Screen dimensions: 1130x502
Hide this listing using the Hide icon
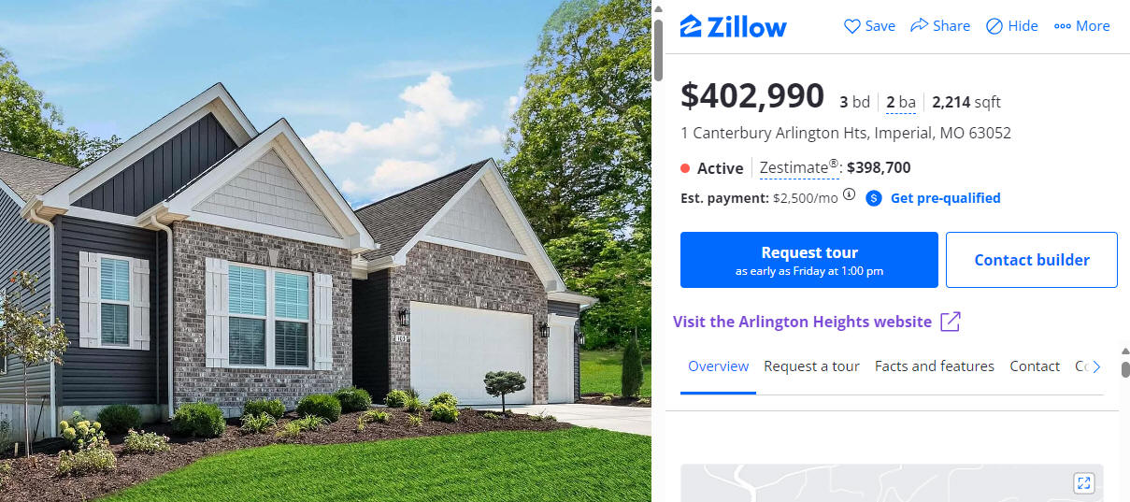(994, 26)
